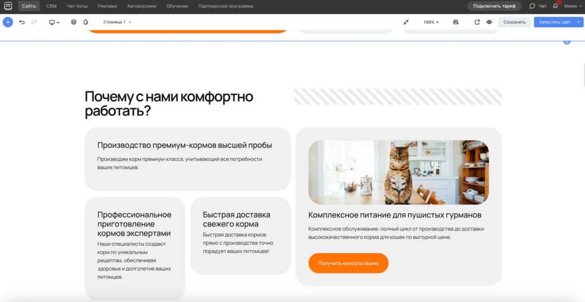
Task: Open the droplet color styles icon
Action: [x=86, y=22]
